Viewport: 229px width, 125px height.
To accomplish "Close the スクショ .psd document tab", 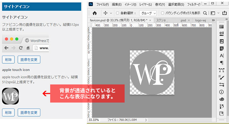I will pyautogui.click(x=189, y=20).
